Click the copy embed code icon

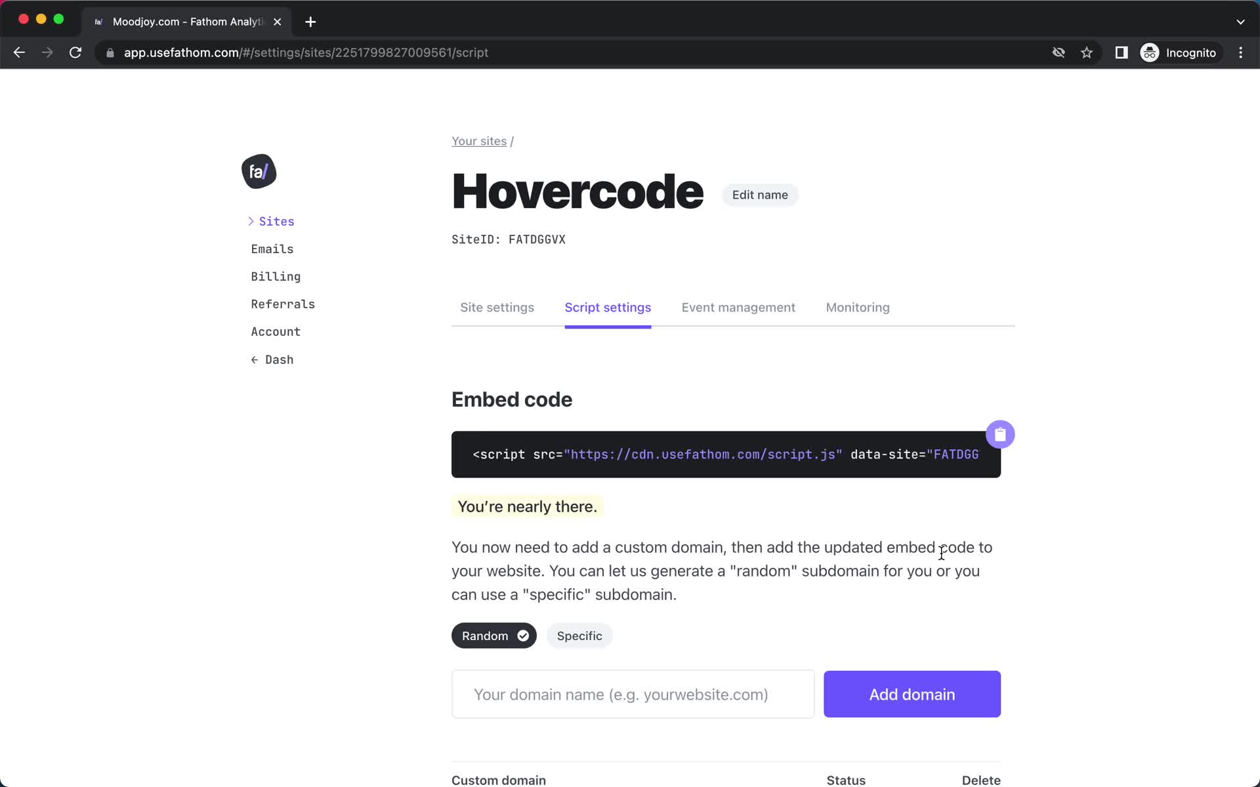point(999,434)
